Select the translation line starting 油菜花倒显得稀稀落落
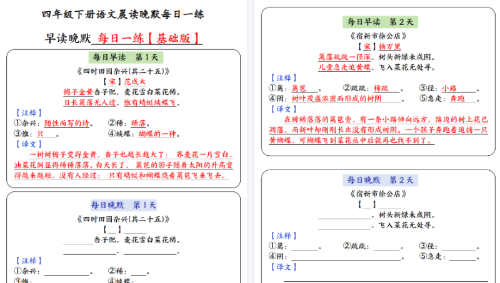This screenshot has height=283, width=500. point(123,165)
